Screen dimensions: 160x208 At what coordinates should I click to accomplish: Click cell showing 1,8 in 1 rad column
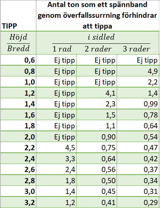(56, 180)
